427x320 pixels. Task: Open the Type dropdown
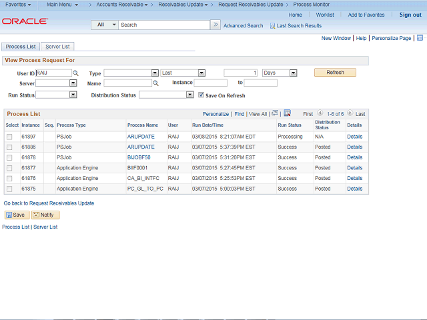(x=131, y=73)
